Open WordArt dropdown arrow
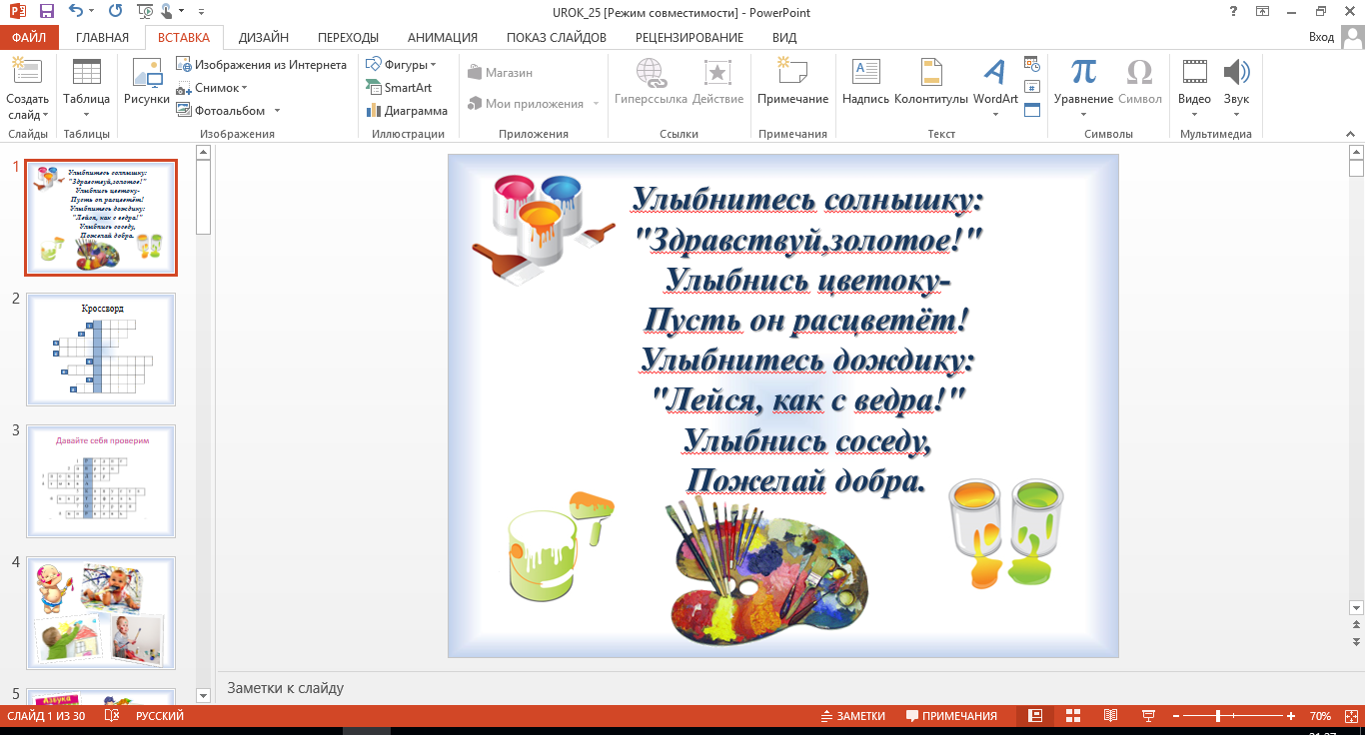This screenshot has width=1365, height=735. click(995, 115)
